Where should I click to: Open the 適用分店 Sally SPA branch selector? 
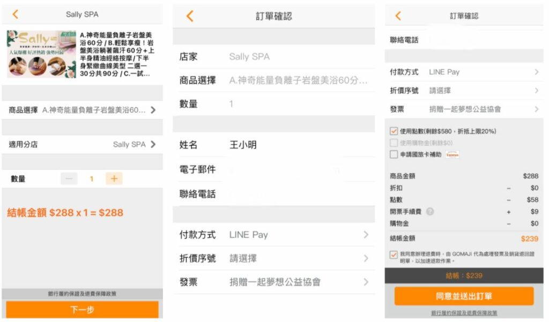coord(83,144)
